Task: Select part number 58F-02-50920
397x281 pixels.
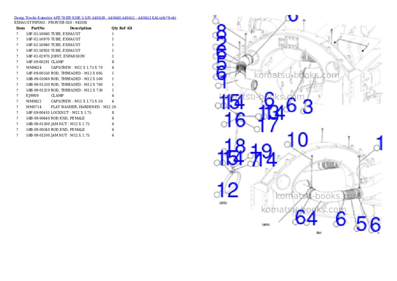Action: coord(38,51)
